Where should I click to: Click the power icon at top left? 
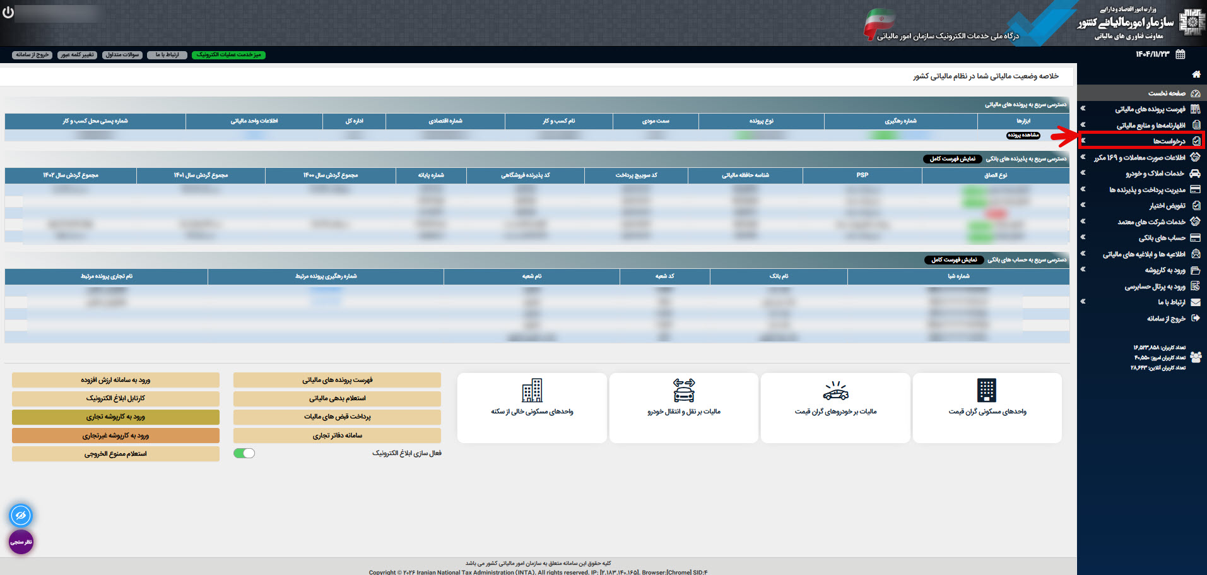point(8,13)
